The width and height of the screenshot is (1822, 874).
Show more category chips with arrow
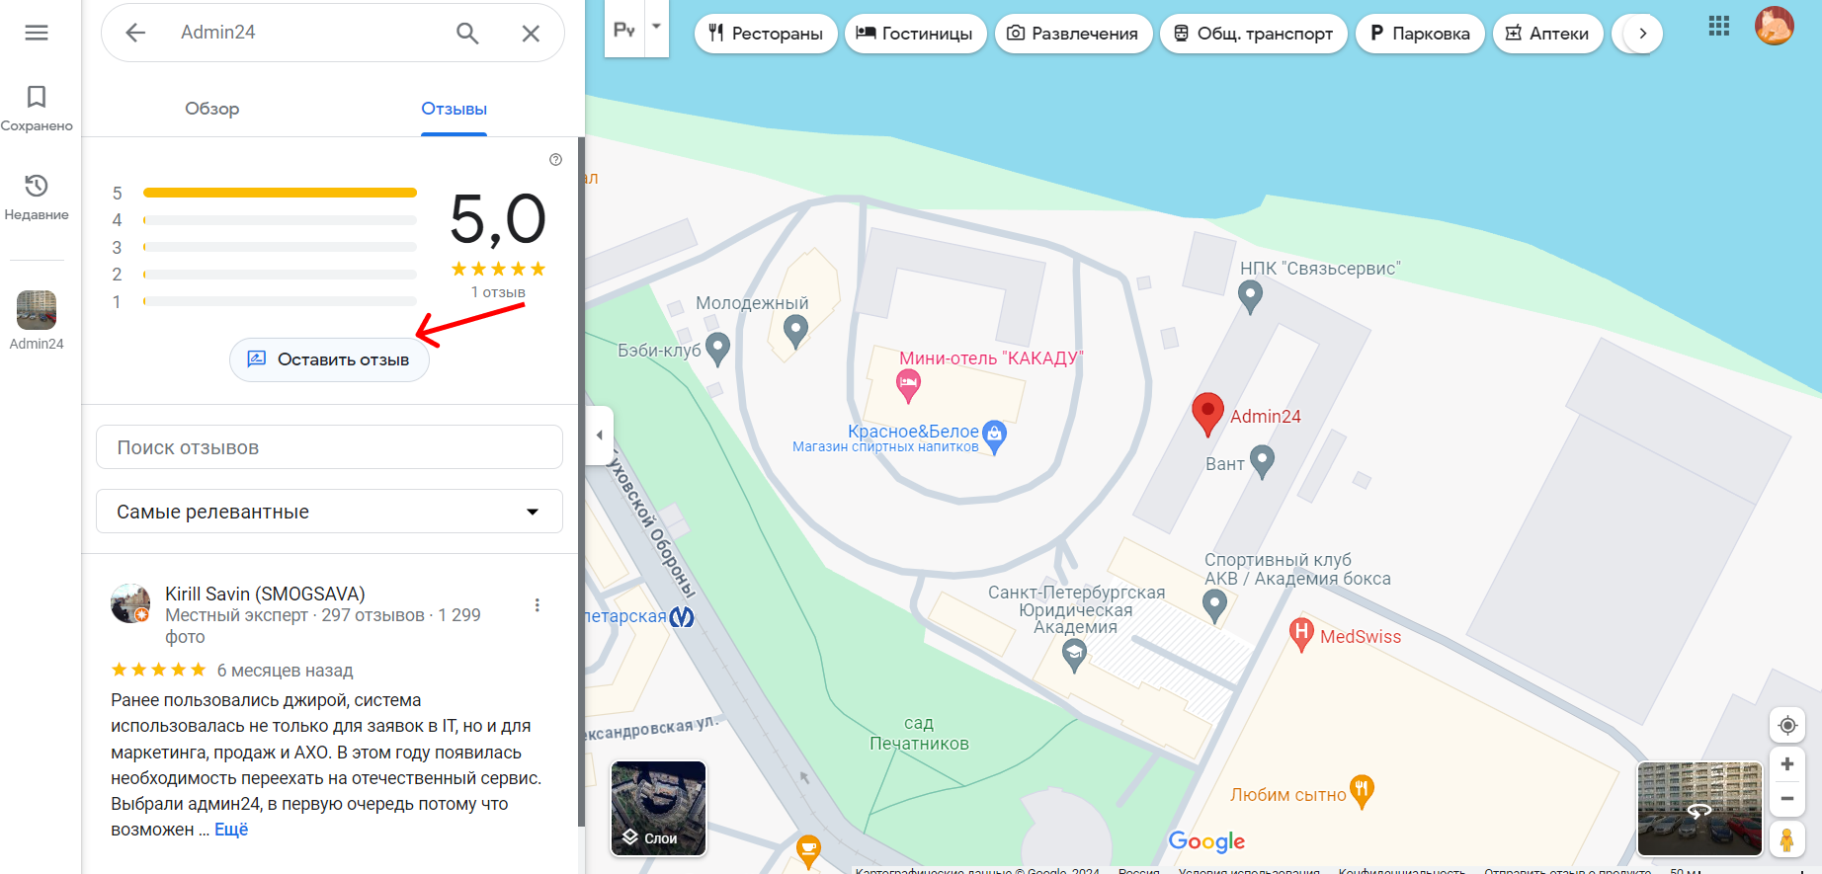(1643, 34)
